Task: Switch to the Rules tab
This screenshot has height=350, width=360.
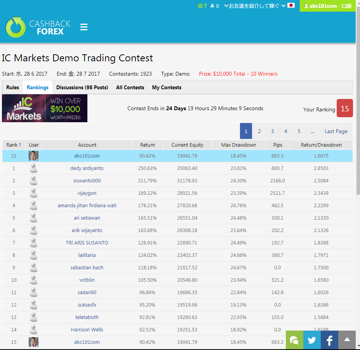Action: pos(13,87)
